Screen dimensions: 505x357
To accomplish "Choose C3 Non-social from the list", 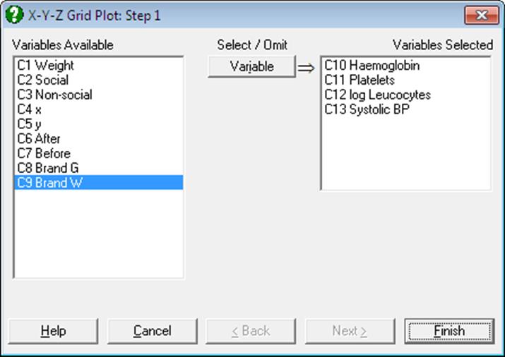I will point(99,95).
